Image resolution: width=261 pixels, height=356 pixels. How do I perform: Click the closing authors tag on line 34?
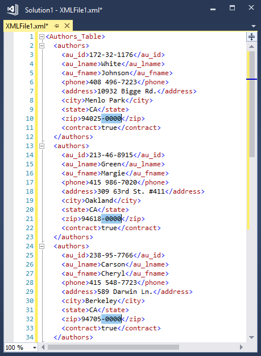(x=73, y=337)
